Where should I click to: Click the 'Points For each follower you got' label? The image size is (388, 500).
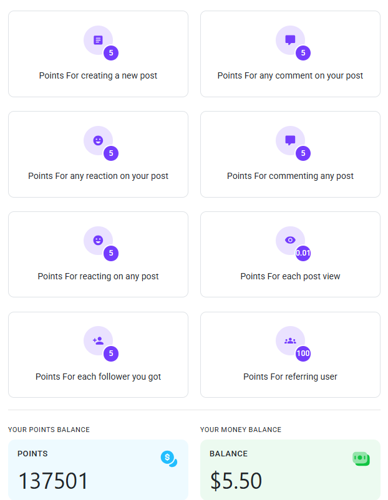tap(98, 377)
